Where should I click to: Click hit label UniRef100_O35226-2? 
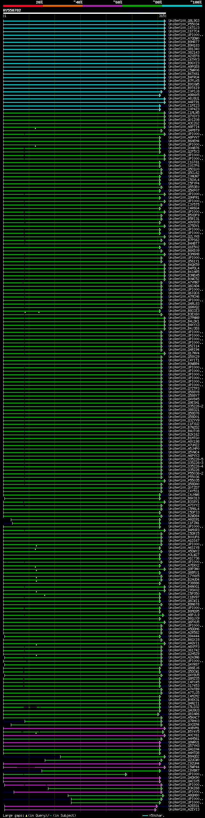pyautogui.click(x=186, y=406)
